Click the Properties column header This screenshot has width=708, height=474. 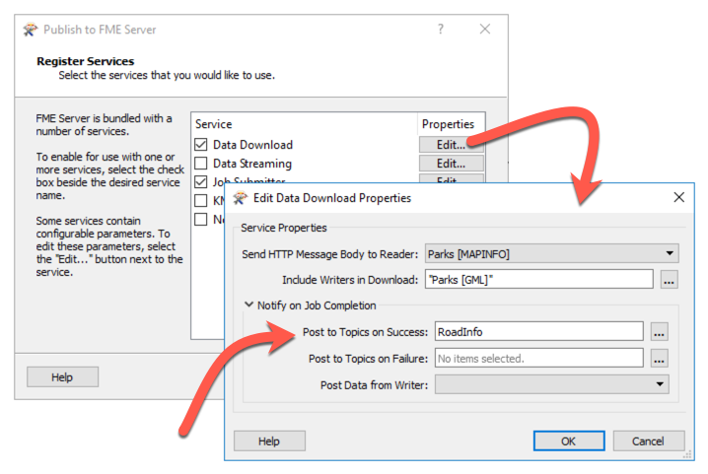click(448, 124)
